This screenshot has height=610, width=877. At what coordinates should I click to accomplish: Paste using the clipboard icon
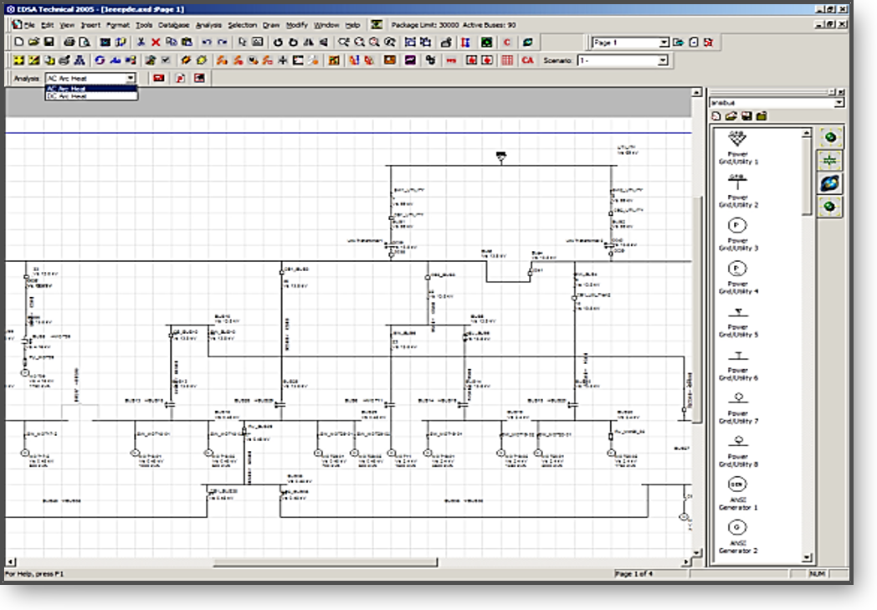click(187, 42)
